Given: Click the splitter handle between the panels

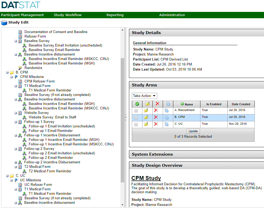Looking at the screenshot, I should [x=126, y=117].
